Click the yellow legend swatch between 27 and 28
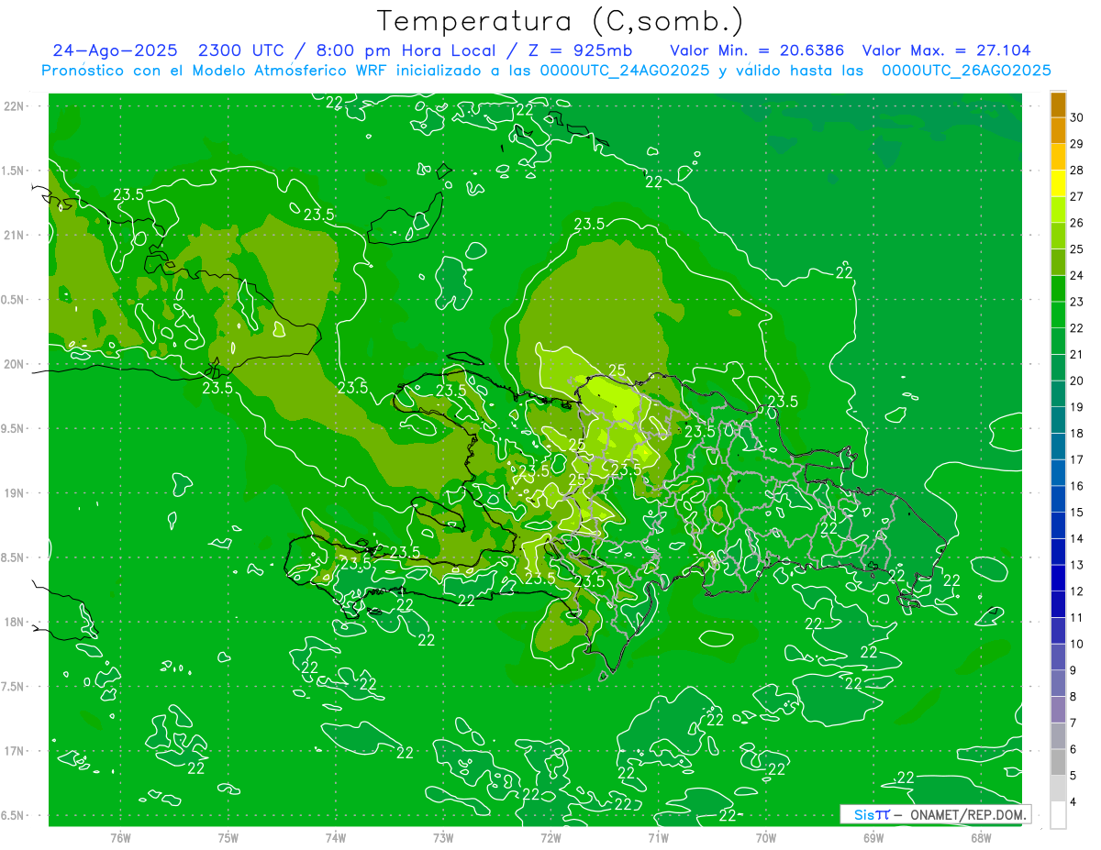 1058,183
